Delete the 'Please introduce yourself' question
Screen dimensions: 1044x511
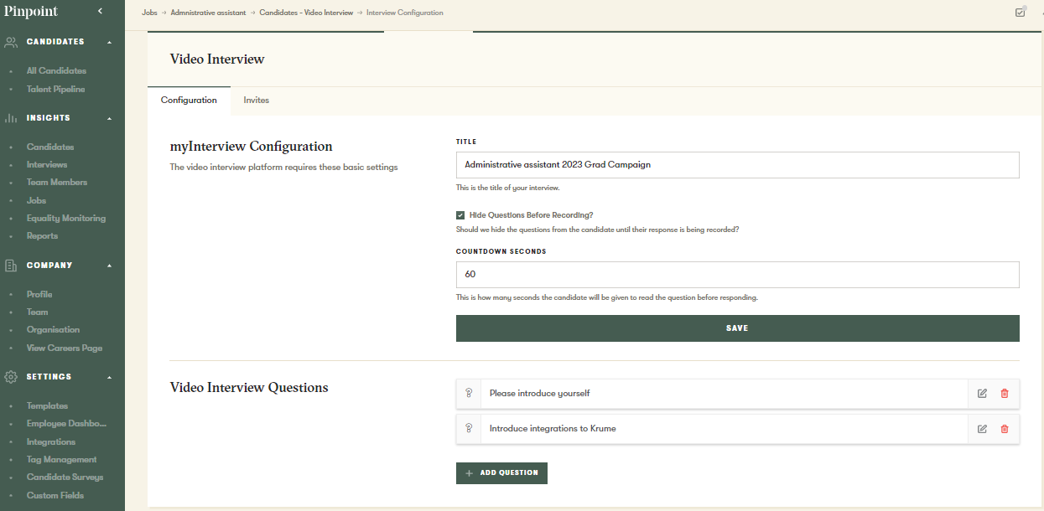(1005, 394)
